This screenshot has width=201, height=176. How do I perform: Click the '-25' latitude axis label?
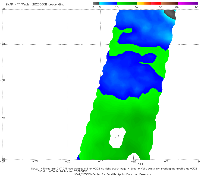pos(2,44)
